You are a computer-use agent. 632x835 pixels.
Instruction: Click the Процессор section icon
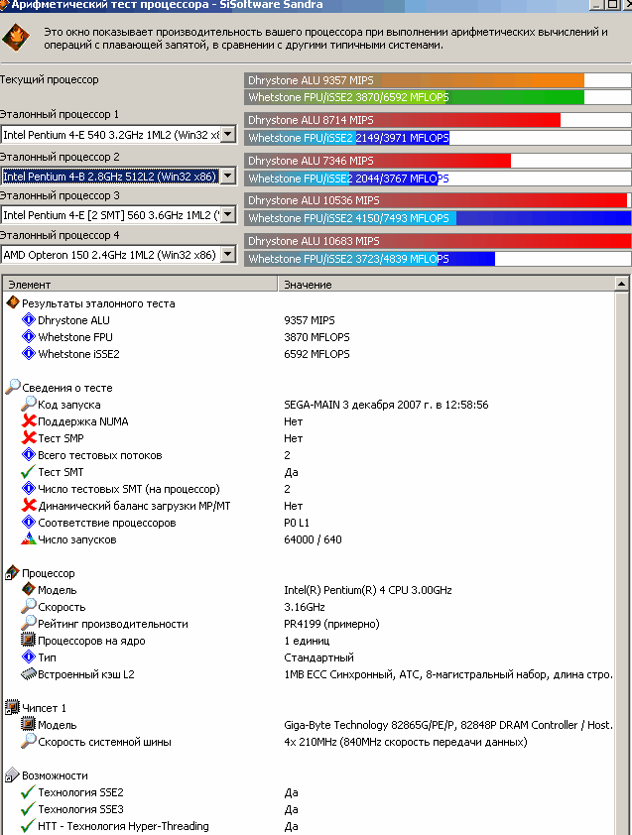[x=12, y=573]
